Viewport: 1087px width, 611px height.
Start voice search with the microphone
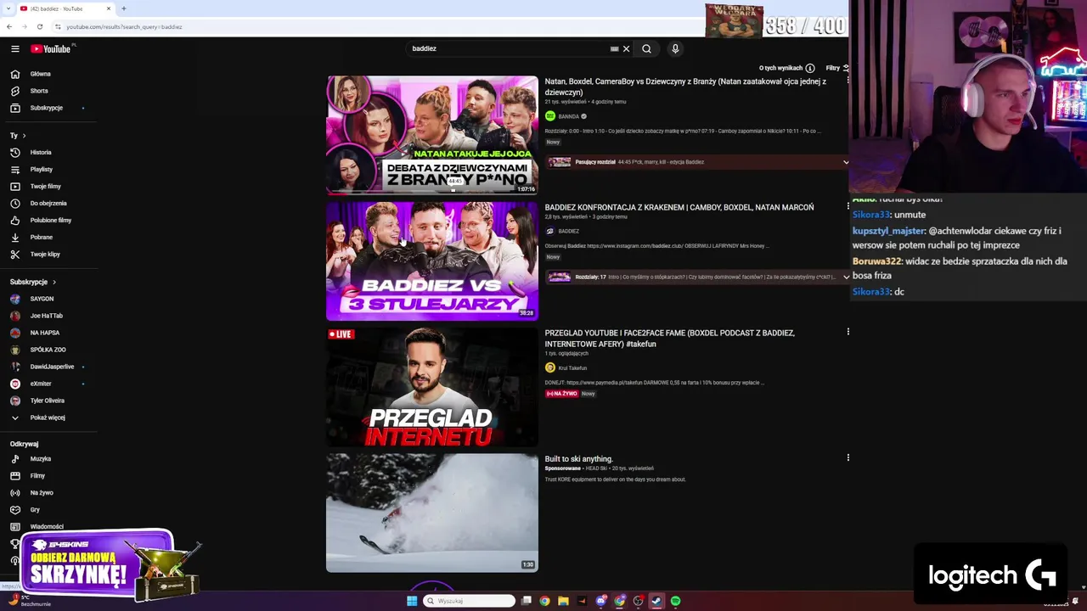675,48
